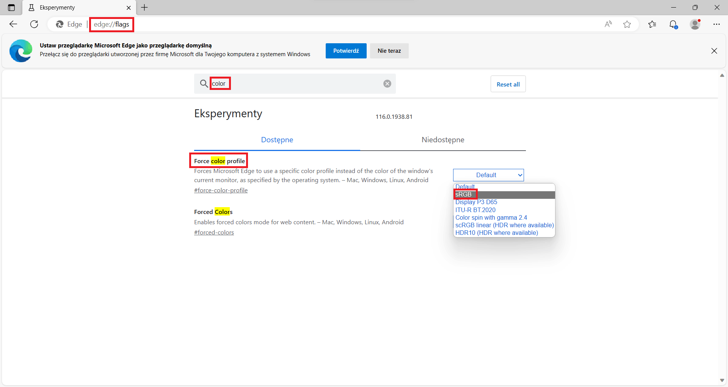Clear the search text with X icon
This screenshot has width=728, height=387.
point(387,83)
